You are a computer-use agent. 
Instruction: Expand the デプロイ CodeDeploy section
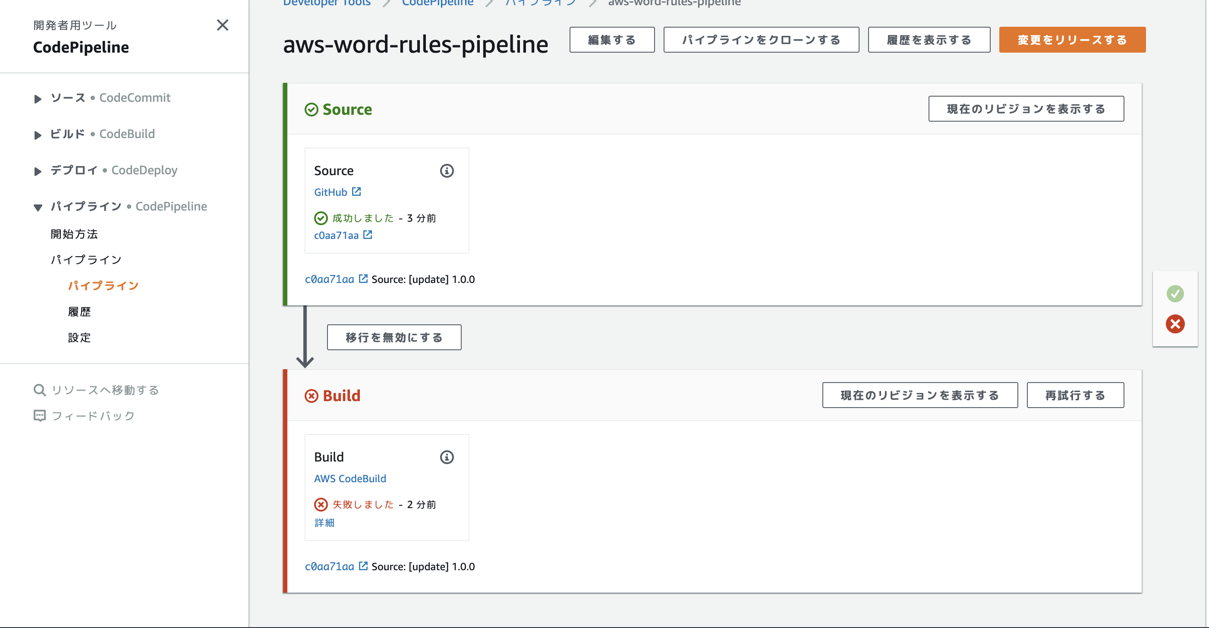point(38,171)
